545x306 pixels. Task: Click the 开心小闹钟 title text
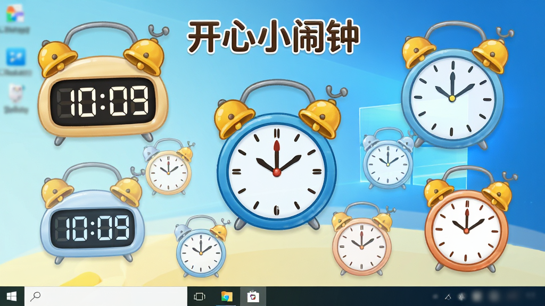[x=273, y=36]
